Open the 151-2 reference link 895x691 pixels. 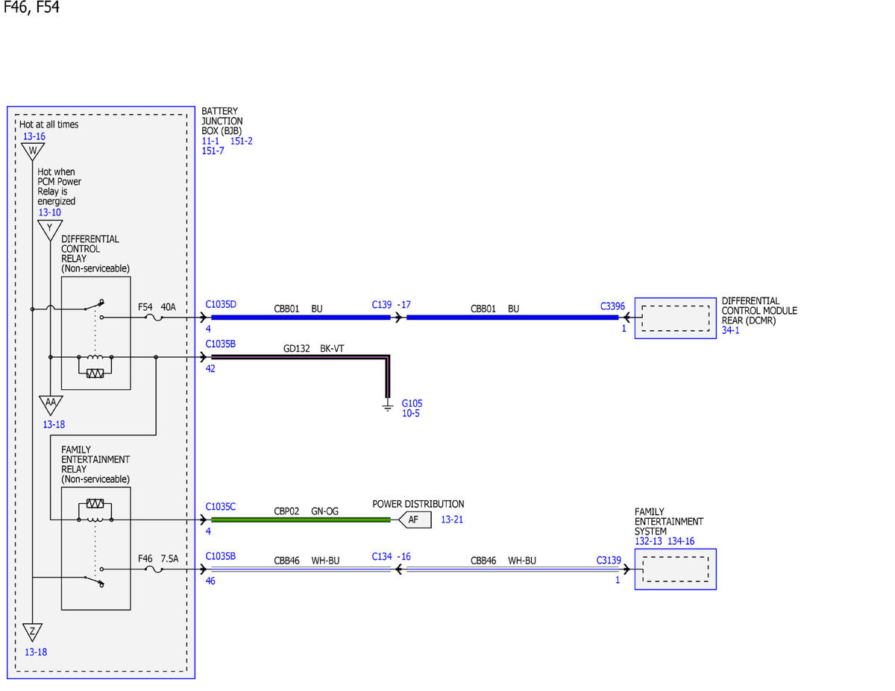point(242,141)
